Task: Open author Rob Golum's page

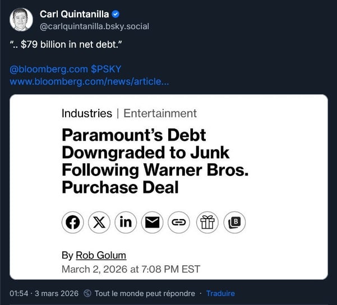Action: coord(101,255)
